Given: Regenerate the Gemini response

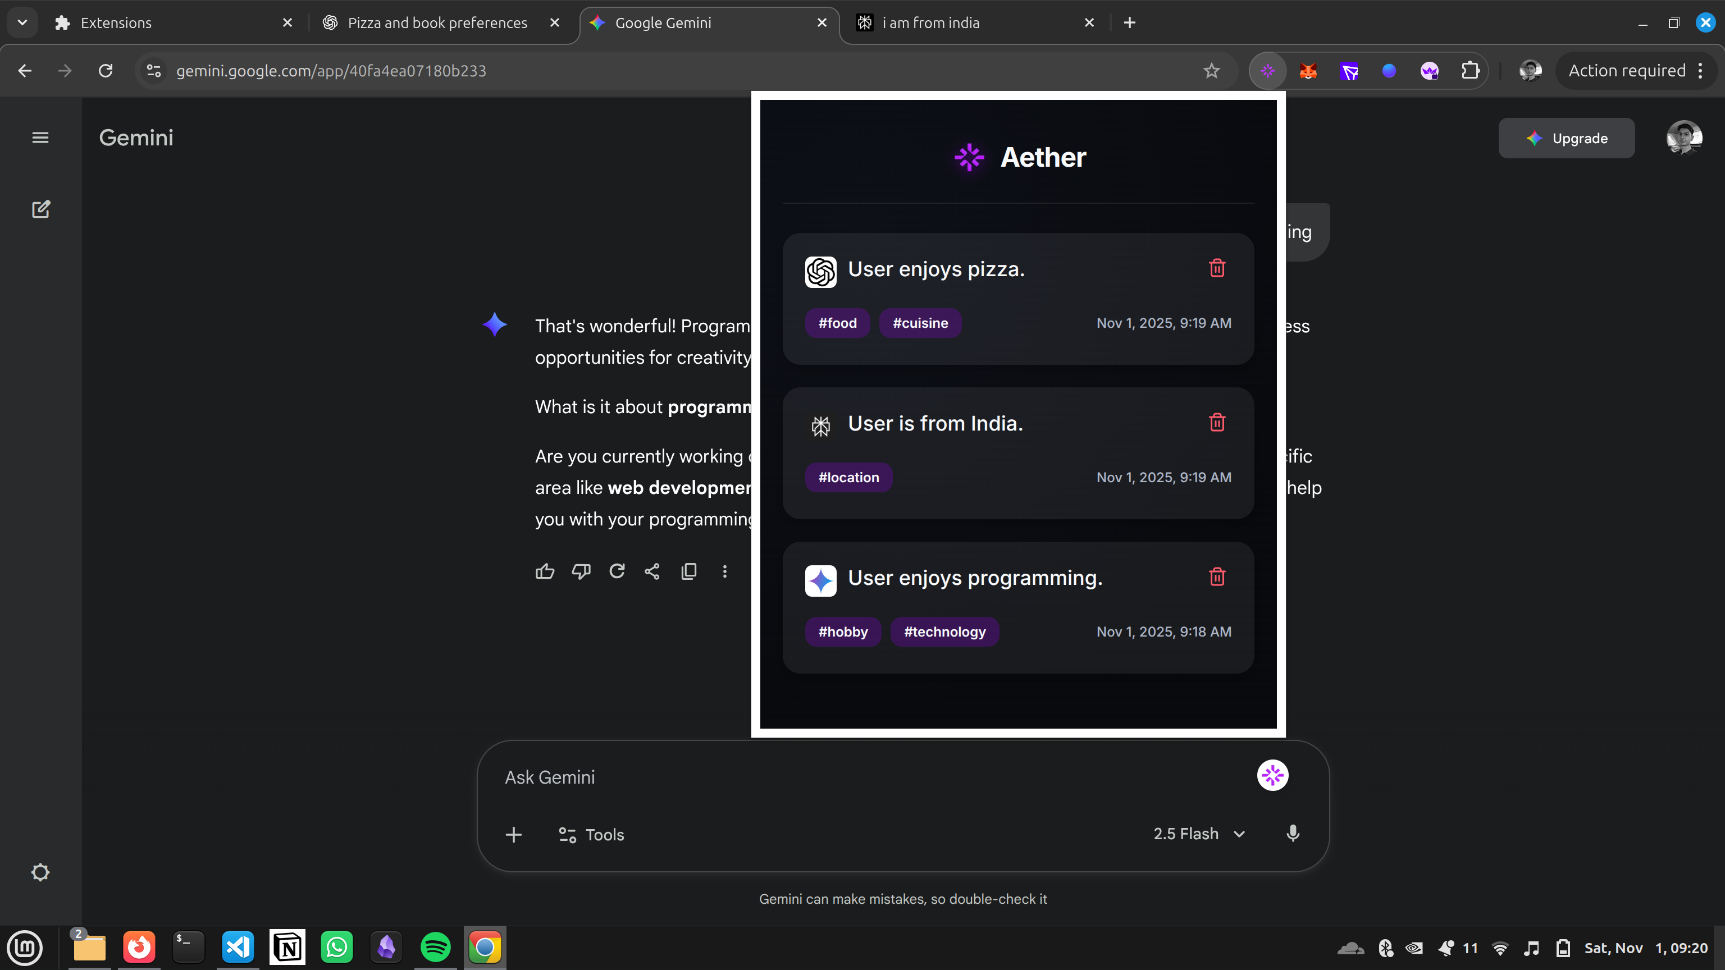Looking at the screenshot, I should pos(617,571).
